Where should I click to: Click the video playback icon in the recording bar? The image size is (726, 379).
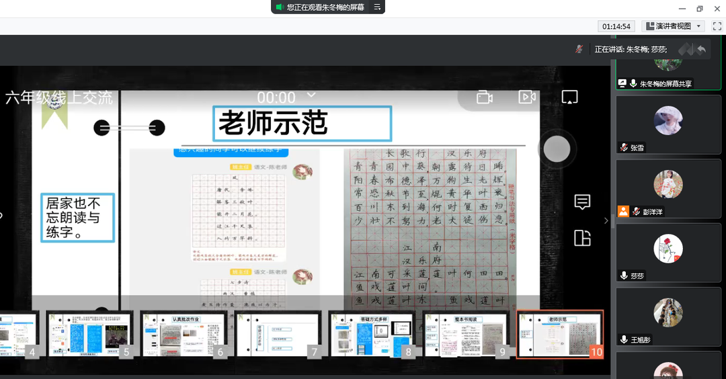[527, 97]
